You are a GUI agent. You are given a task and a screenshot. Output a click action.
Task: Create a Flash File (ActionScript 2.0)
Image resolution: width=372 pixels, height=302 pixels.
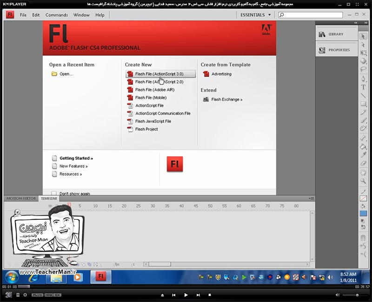coord(155,82)
